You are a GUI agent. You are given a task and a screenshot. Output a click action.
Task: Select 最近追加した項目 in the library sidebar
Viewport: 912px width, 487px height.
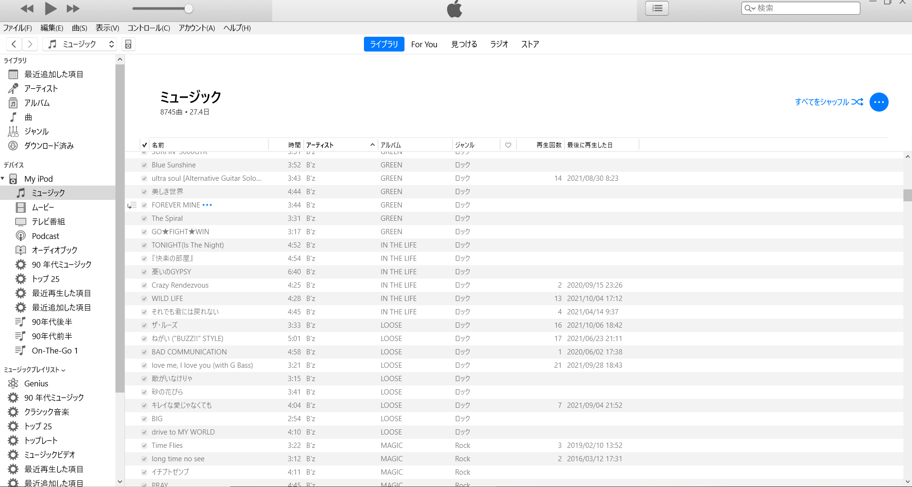point(54,74)
